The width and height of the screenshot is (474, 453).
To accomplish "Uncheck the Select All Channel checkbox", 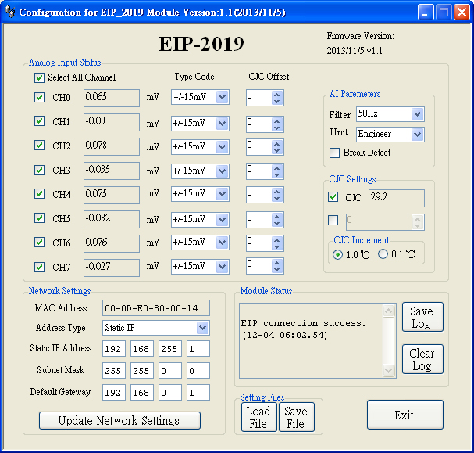I will pyautogui.click(x=39, y=77).
